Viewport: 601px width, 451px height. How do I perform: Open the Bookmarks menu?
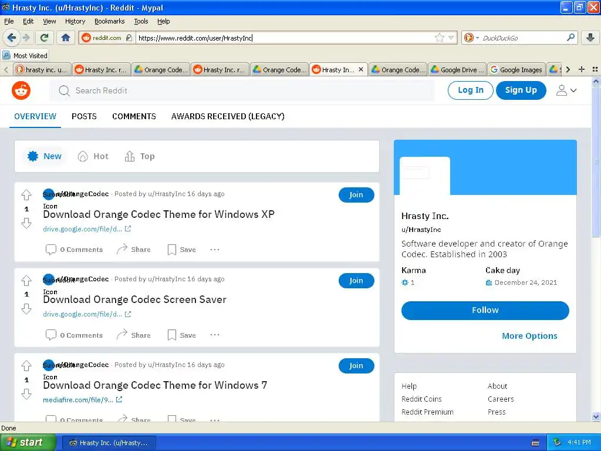click(109, 21)
